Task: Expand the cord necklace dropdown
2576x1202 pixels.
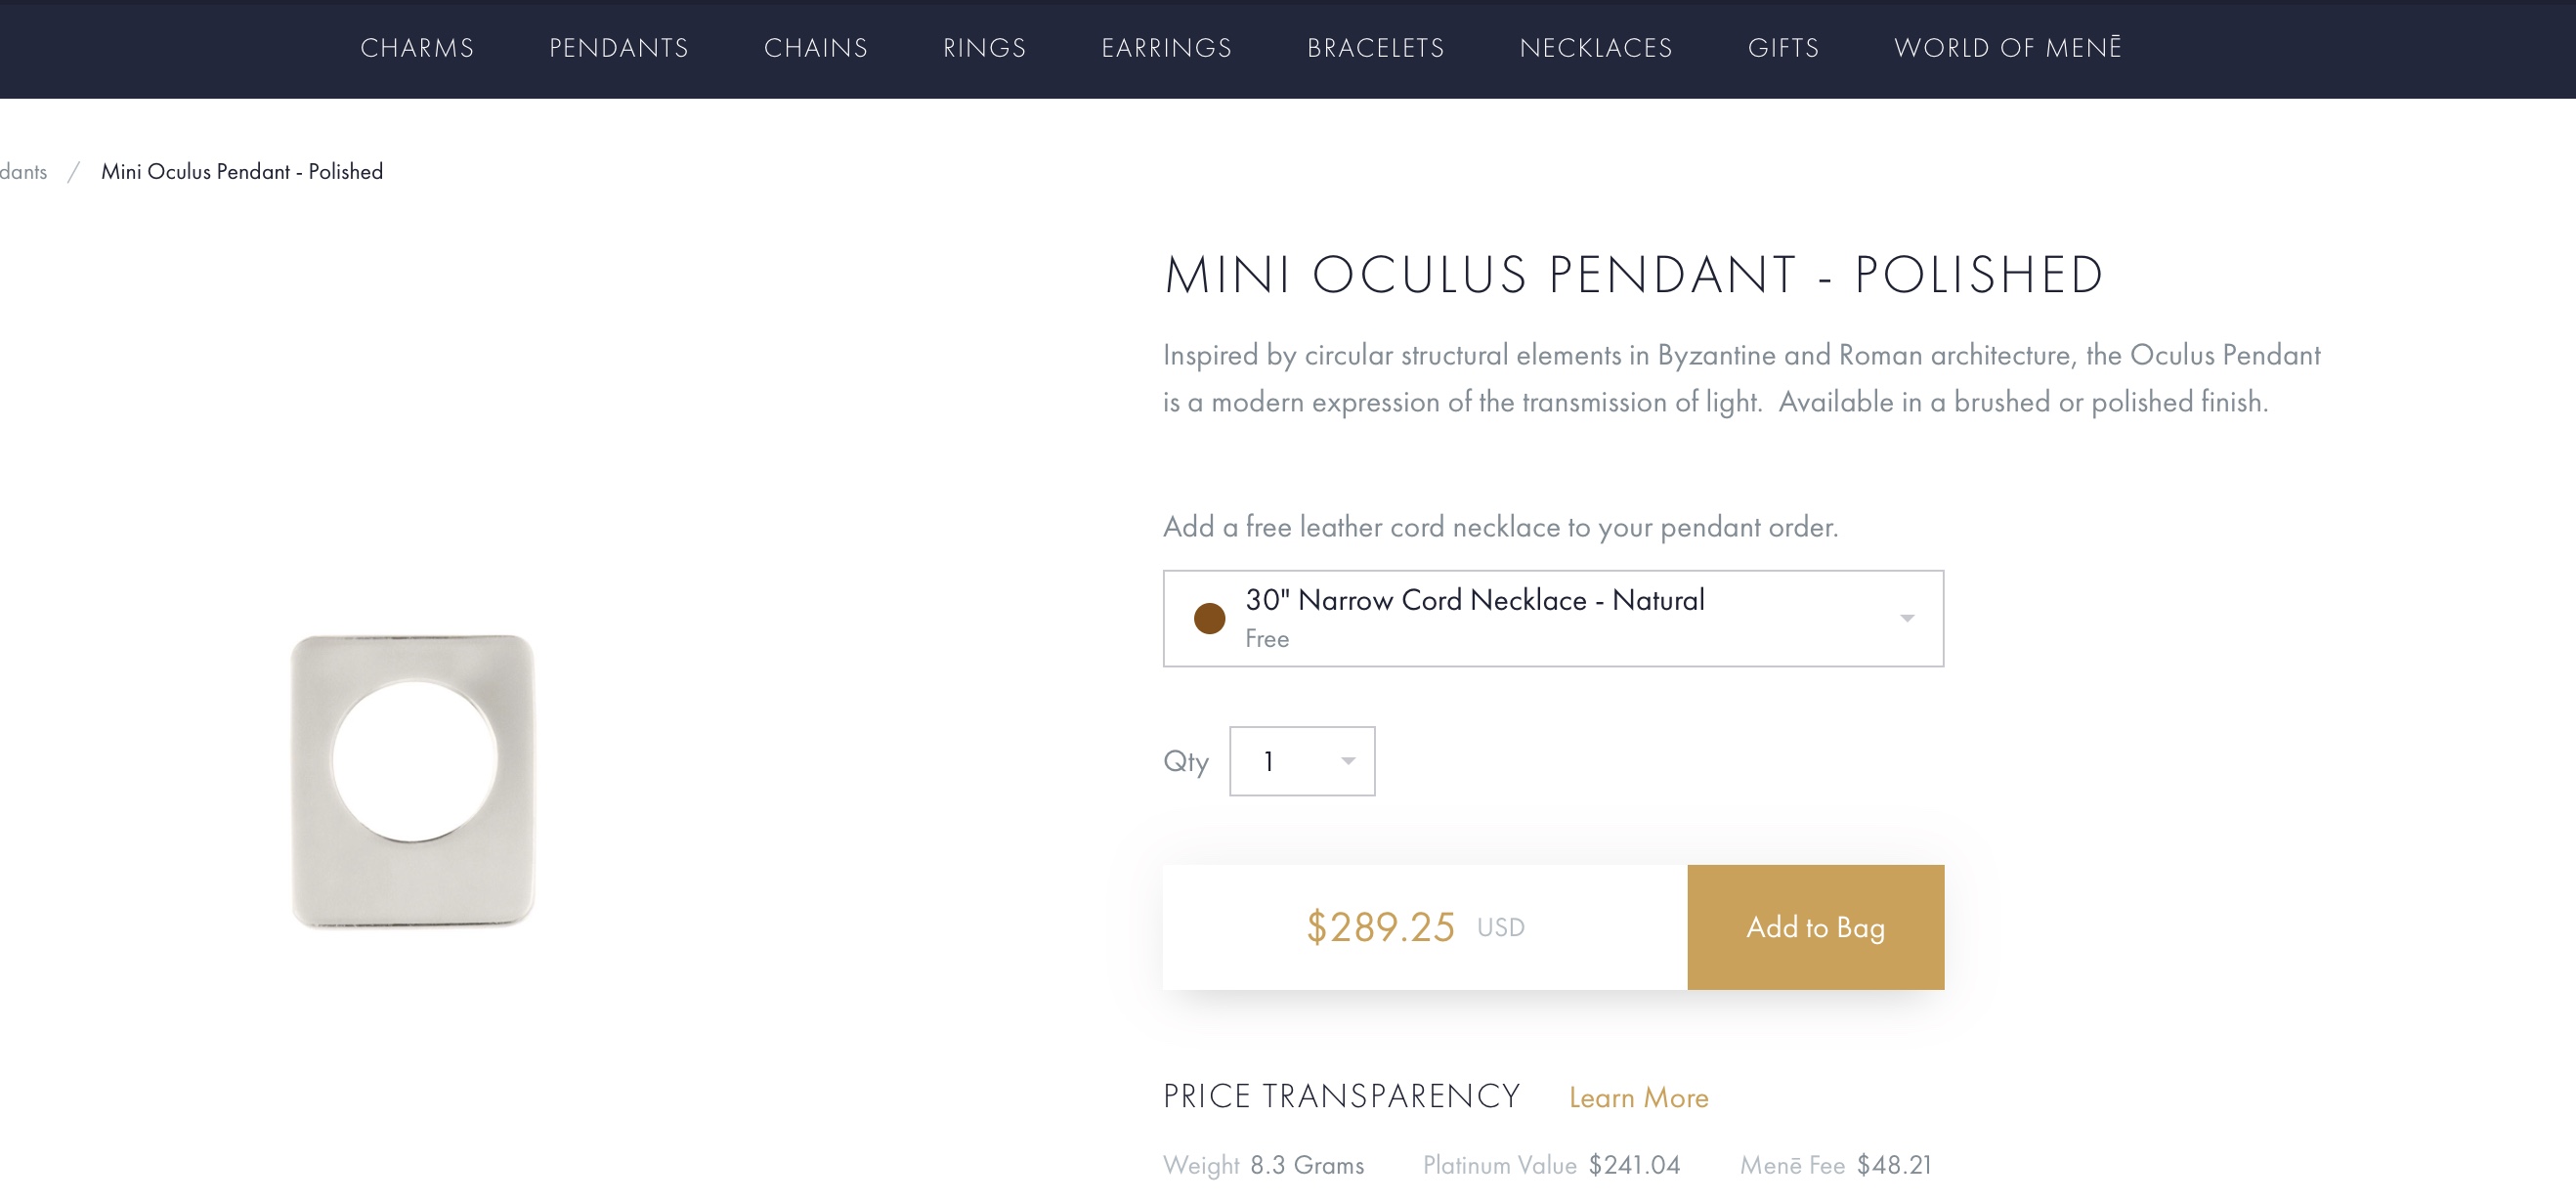Action: click(x=1552, y=618)
